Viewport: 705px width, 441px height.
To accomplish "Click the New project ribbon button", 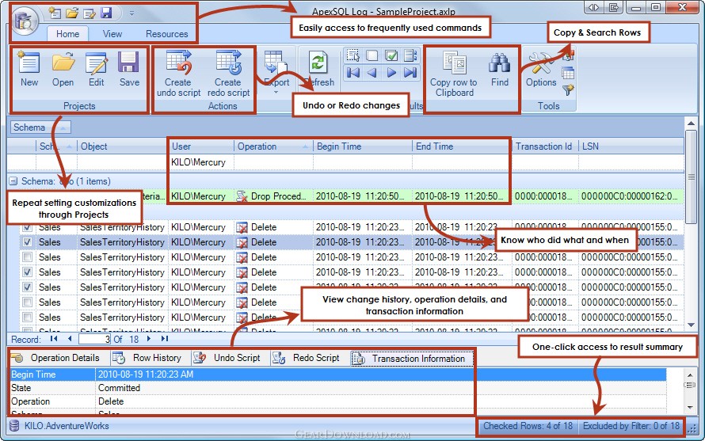I will 29,69.
